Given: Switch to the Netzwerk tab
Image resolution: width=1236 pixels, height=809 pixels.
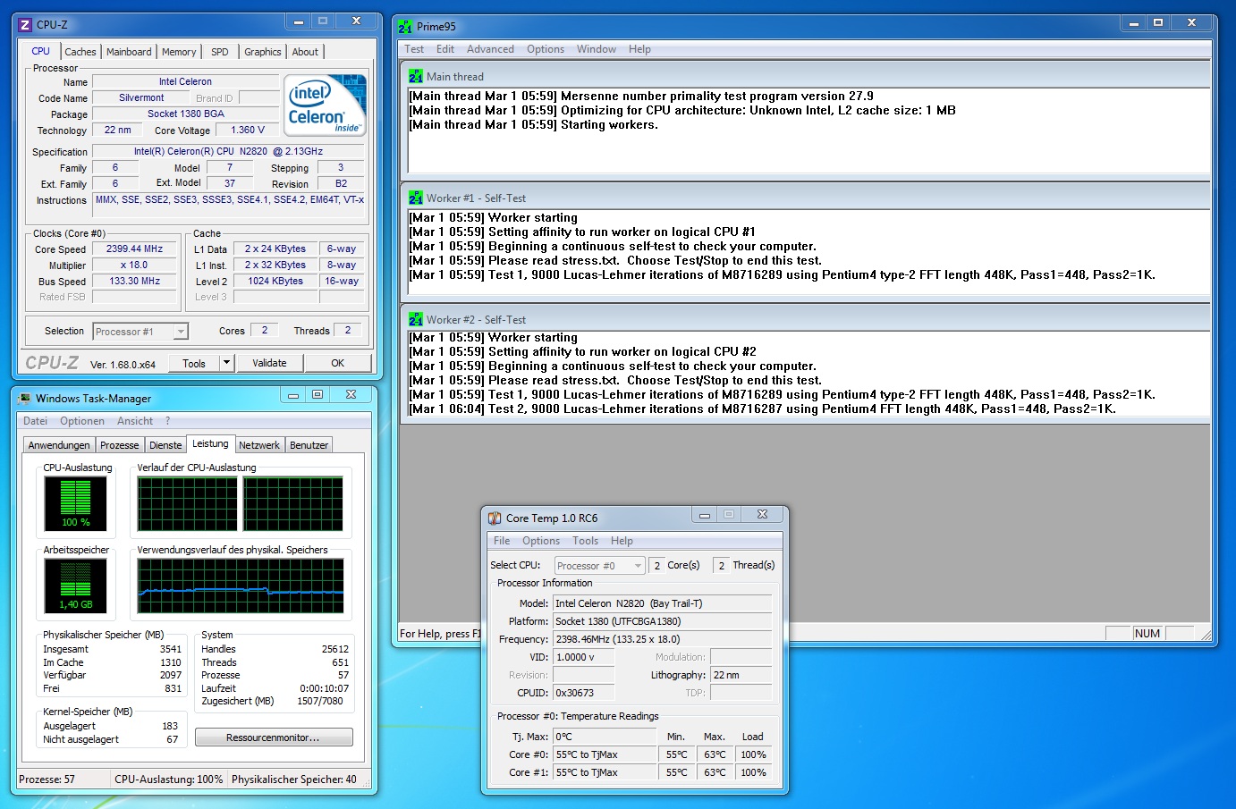Looking at the screenshot, I should click(259, 445).
